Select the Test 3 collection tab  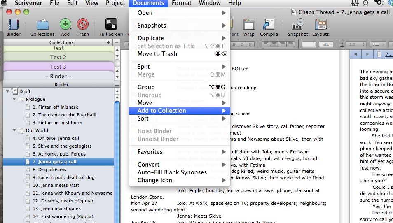tap(58, 67)
